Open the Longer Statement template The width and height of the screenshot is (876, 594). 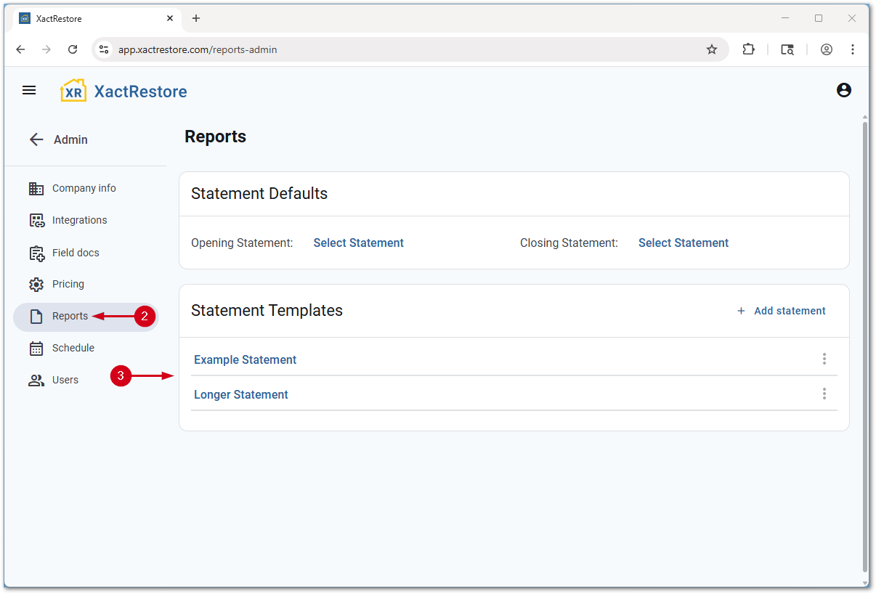240,394
